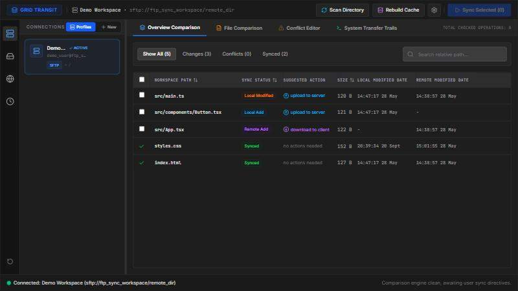Image resolution: width=518 pixels, height=291 pixels.
Task: Click the Local Add status badge
Action: point(254,113)
